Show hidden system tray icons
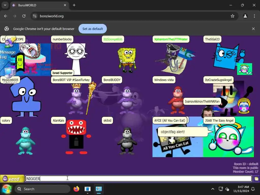This screenshot has height=195, width=260. (213, 189)
